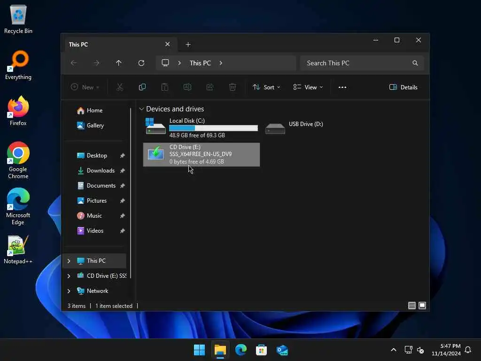This screenshot has height=361, width=481.
Task: Click the search magnifier icon
Action: point(415,63)
